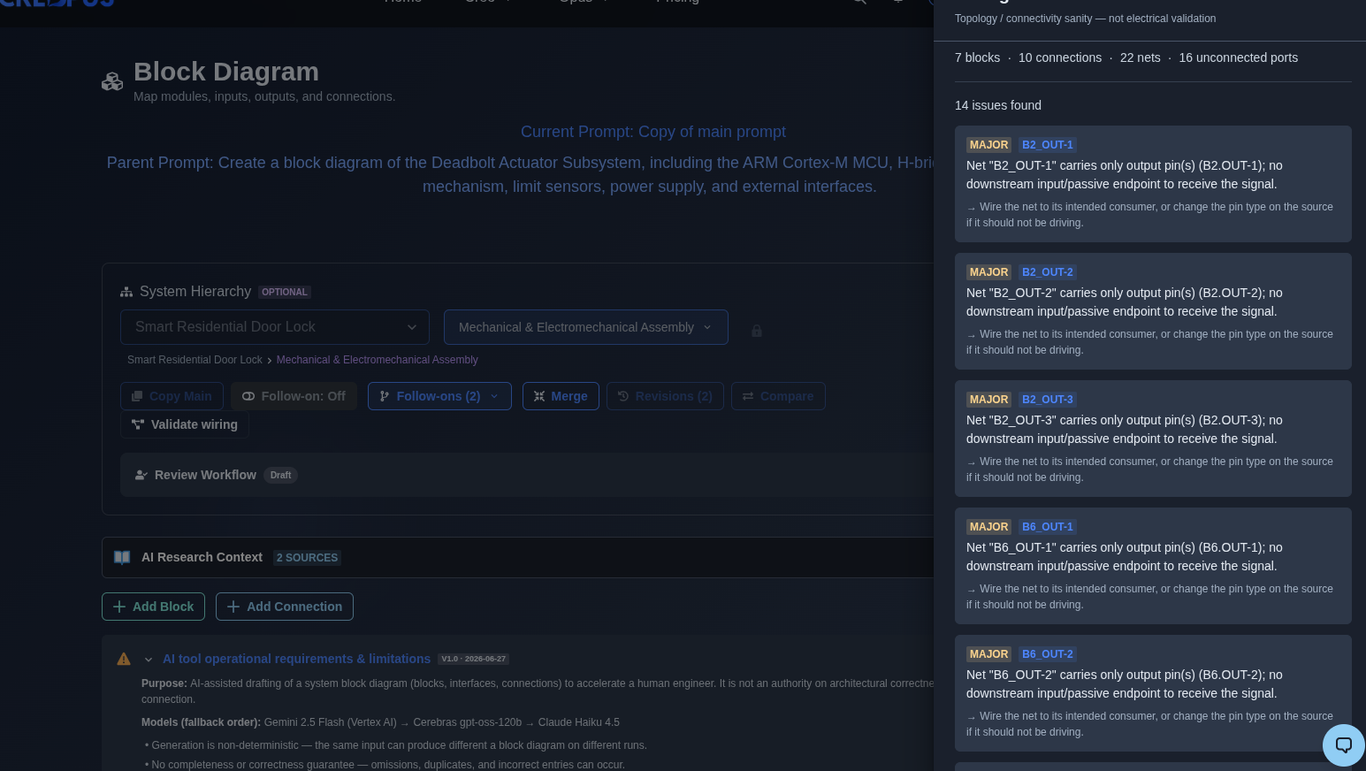The width and height of the screenshot is (1366, 771).
Task: Click the '2 SOURCES' badge
Action: pyautogui.click(x=307, y=558)
